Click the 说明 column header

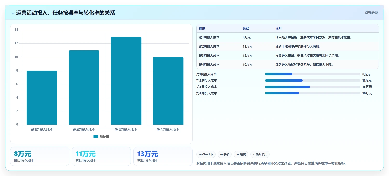[x=278, y=29]
